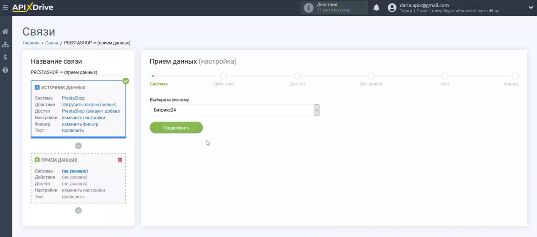Click the green checkmark on data source block

(126, 81)
